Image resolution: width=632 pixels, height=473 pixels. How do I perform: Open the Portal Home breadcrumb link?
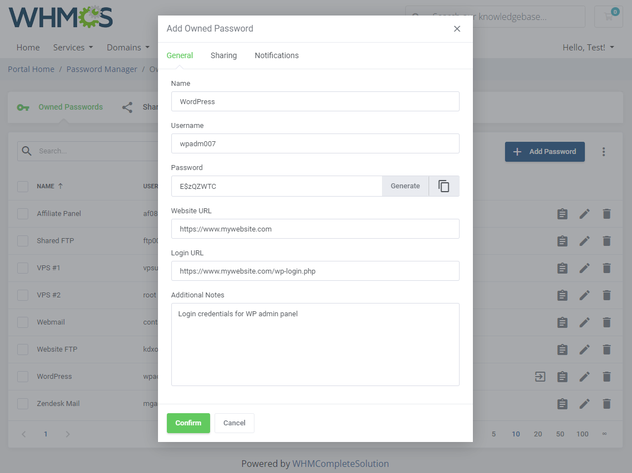click(31, 69)
